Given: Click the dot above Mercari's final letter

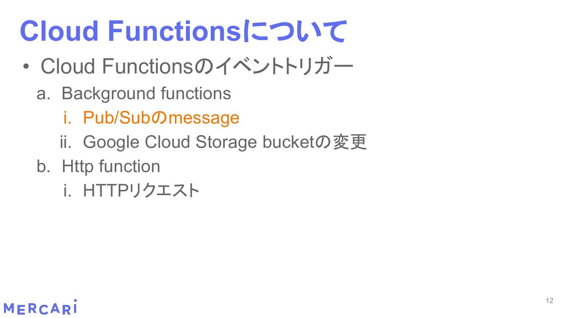Looking at the screenshot, I should (x=74, y=301).
